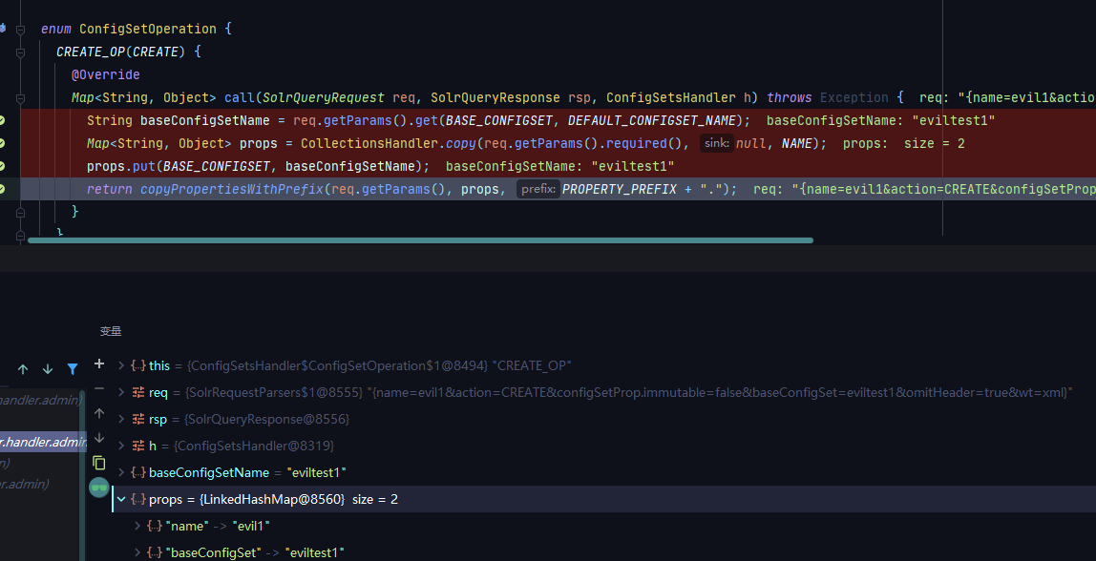Fold the CREATE_OP code block
The height and width of the screenshot is (561, 1096).
click(20, 52)
